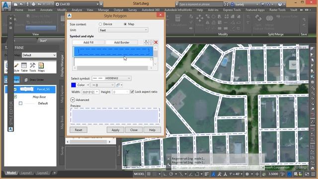Click the Close button in Style Polygon dialog
Image resolution: width=318 pixels, height=179 pixels.
(x=134, y=130)
